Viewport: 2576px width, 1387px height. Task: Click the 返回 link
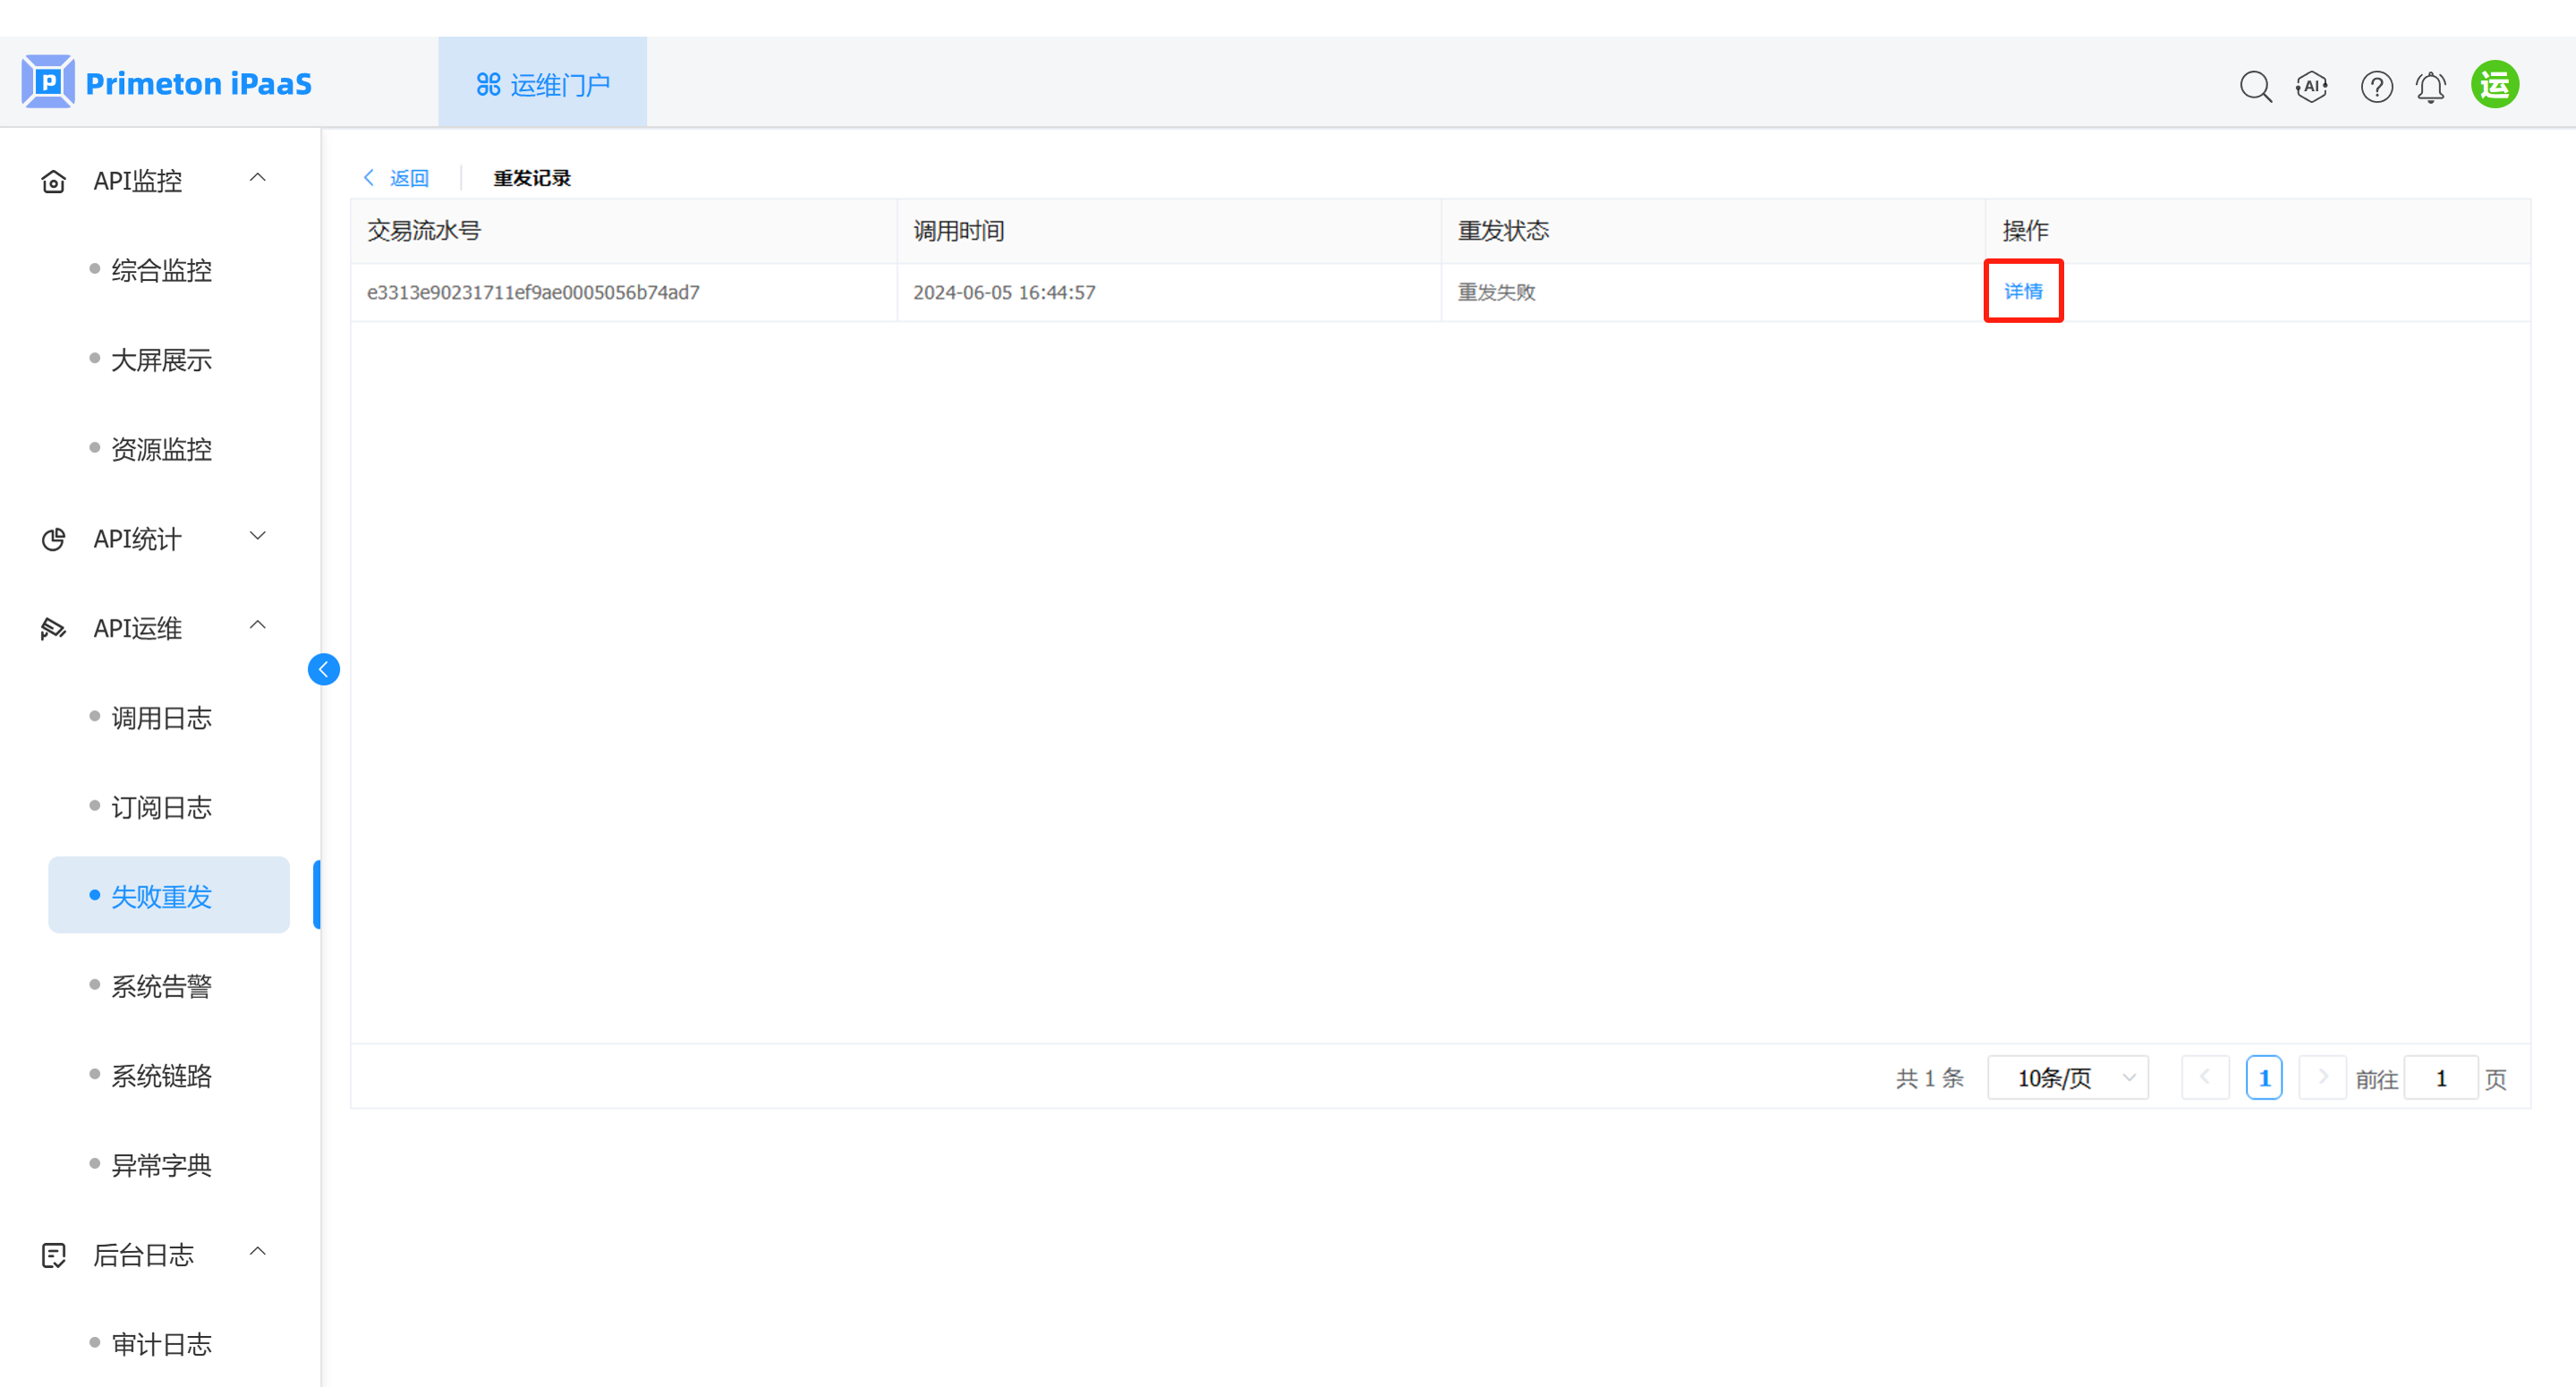[x=408, y=178]
